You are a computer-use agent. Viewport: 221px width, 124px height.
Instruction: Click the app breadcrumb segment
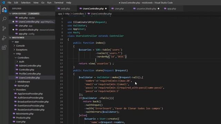coord(60,14)
